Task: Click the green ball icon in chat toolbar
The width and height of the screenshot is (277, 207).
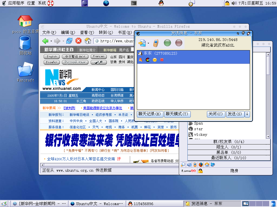Action: click(167, 43)
